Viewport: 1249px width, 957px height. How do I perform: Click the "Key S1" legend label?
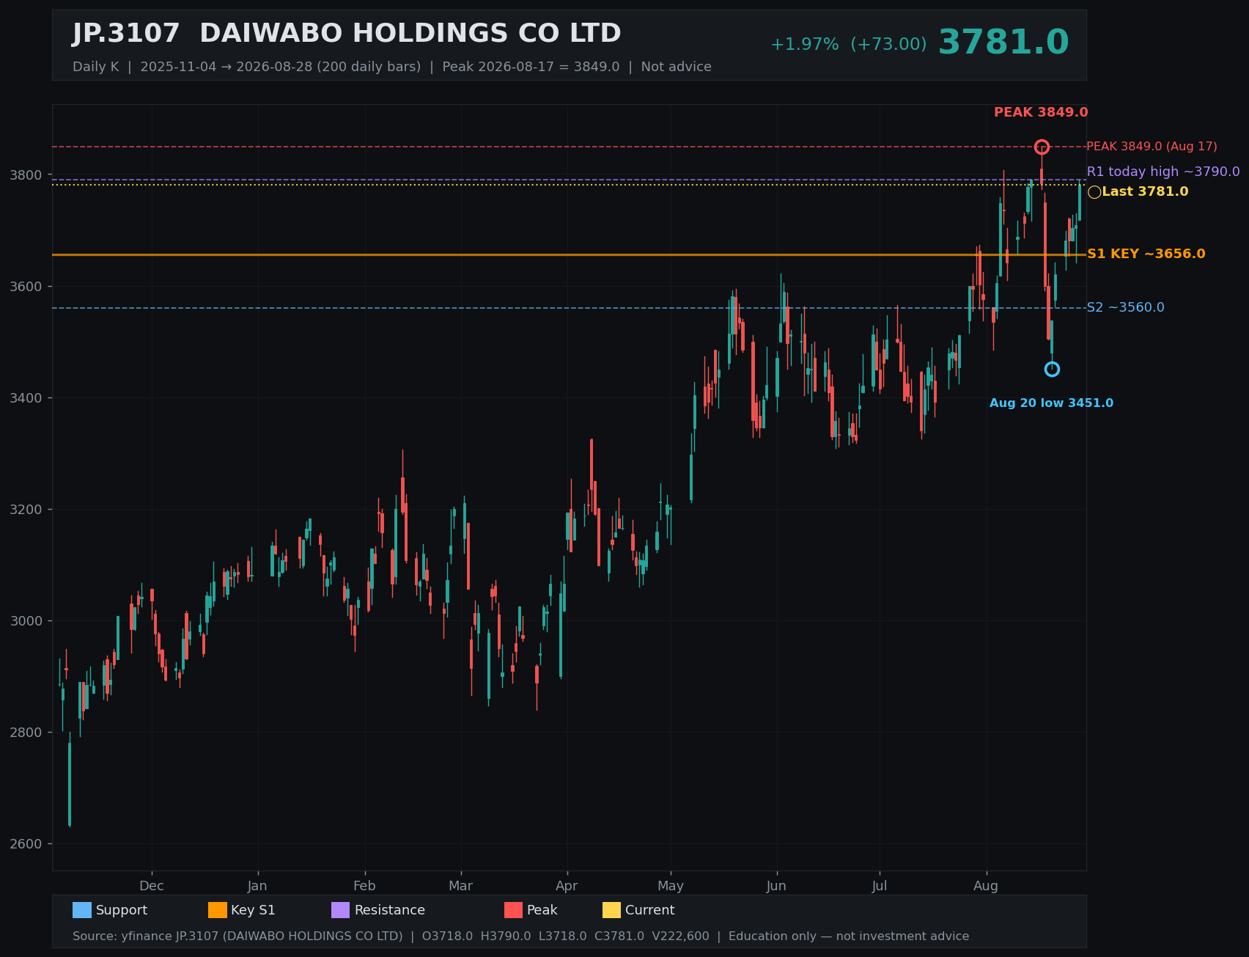(x=253, y=910)
